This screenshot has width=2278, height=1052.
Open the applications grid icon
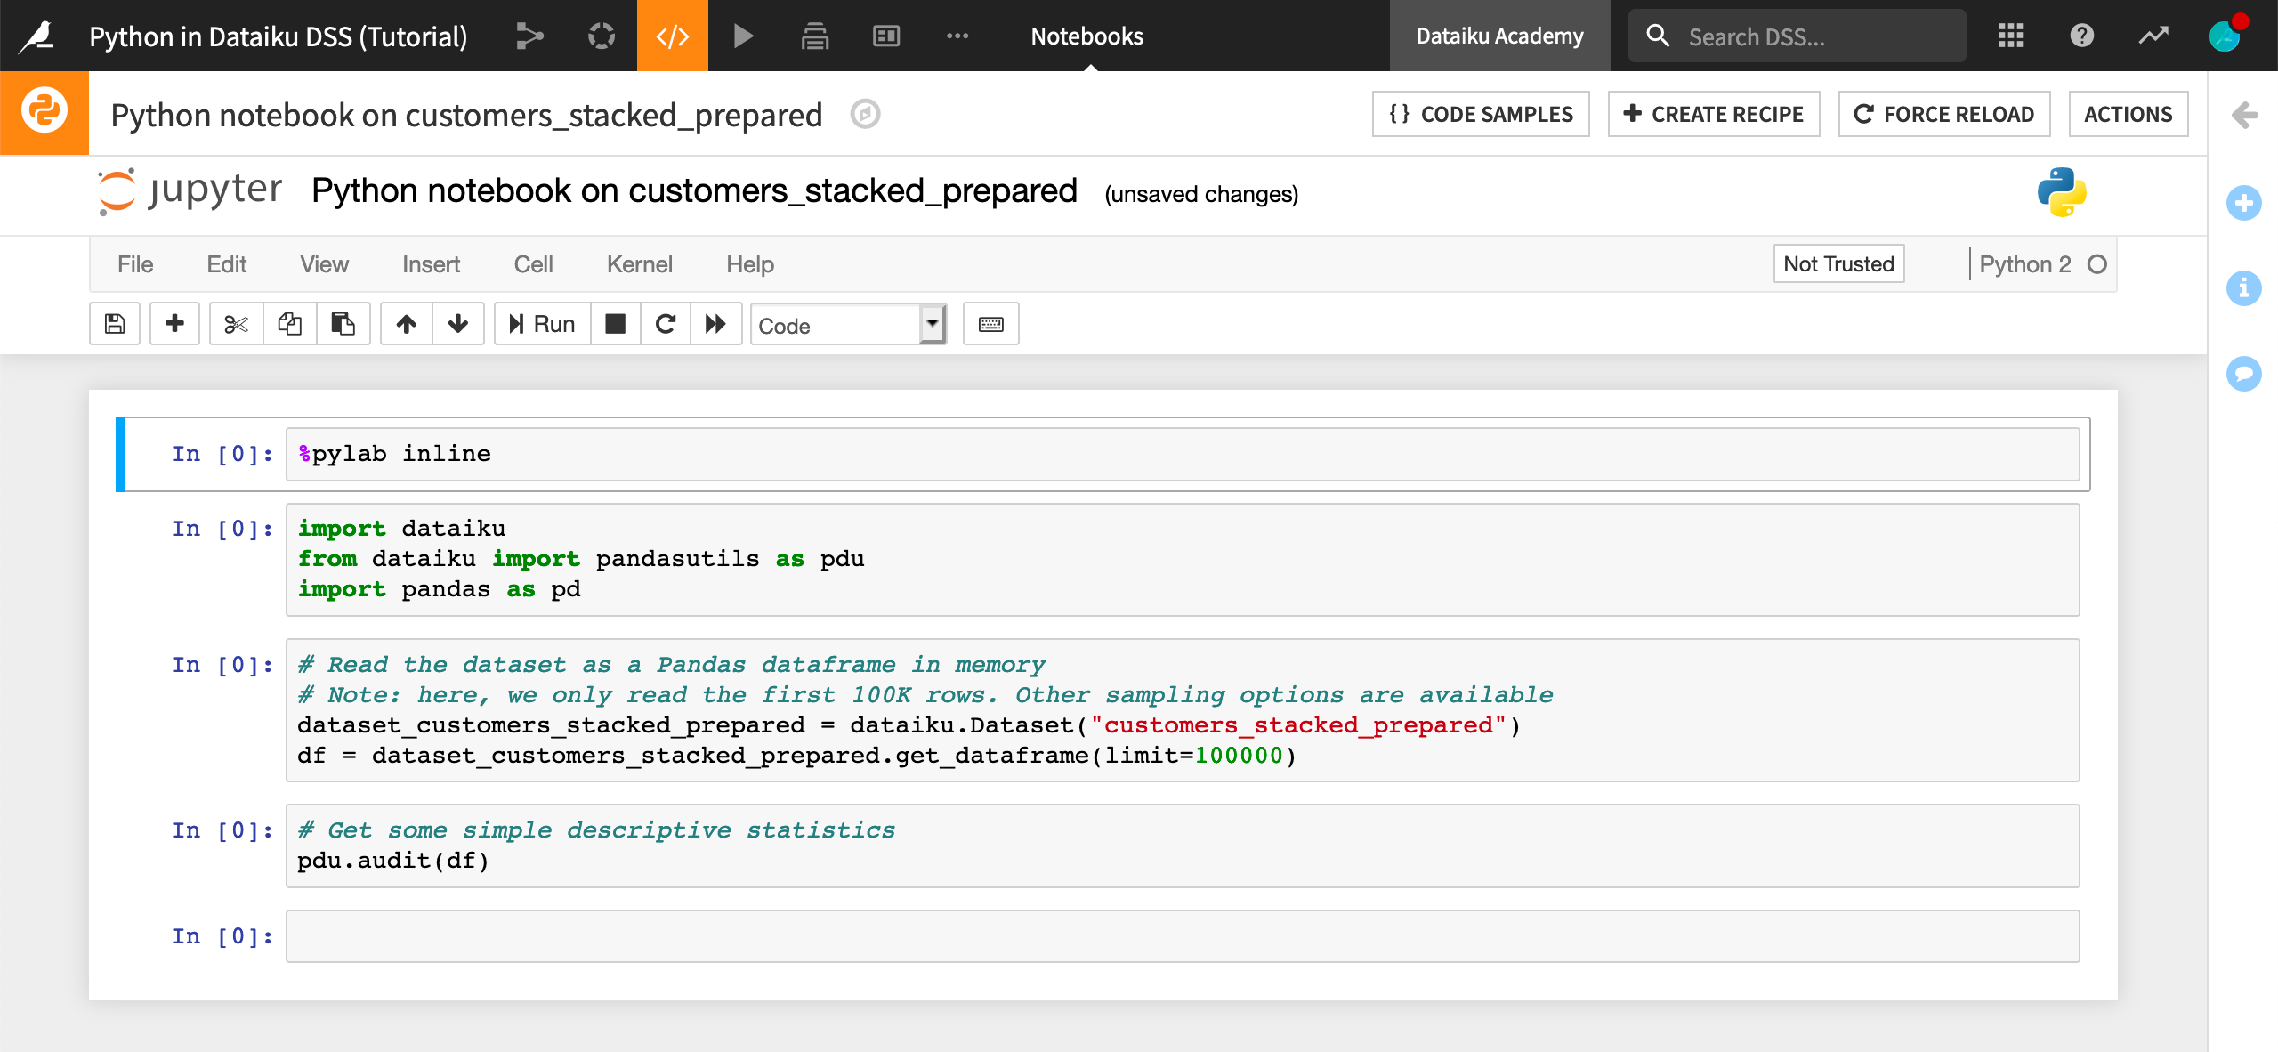click(x=2011, y=36)
